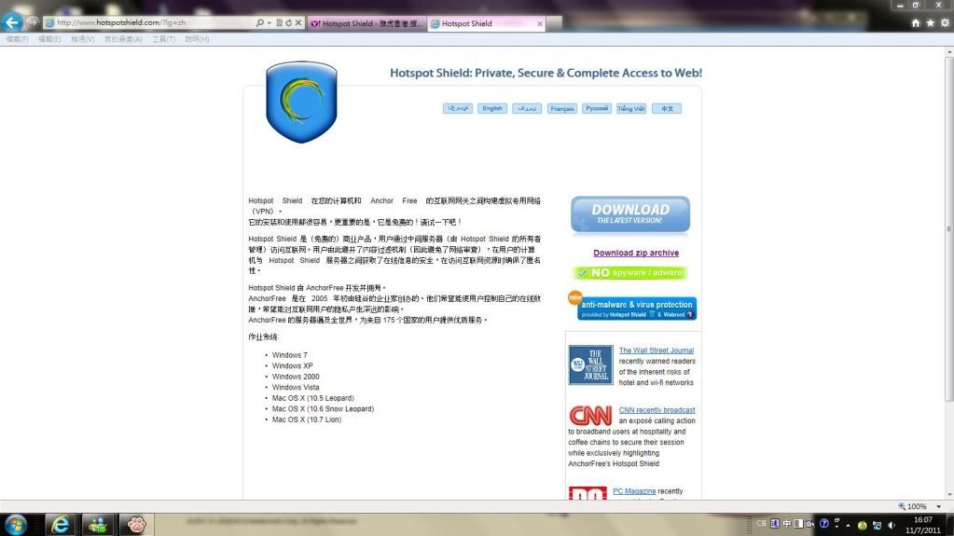The height and width of the screenshot is (536, 954).
Task: Click the blue IME input method icon
Action: pyautogui.click(x=775, y=523)
